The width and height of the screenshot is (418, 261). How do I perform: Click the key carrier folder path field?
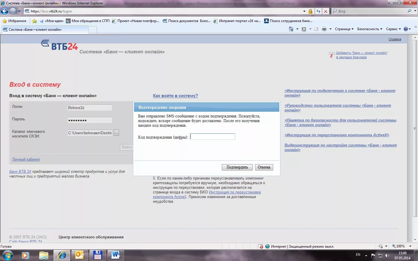[x=90, y=133]
